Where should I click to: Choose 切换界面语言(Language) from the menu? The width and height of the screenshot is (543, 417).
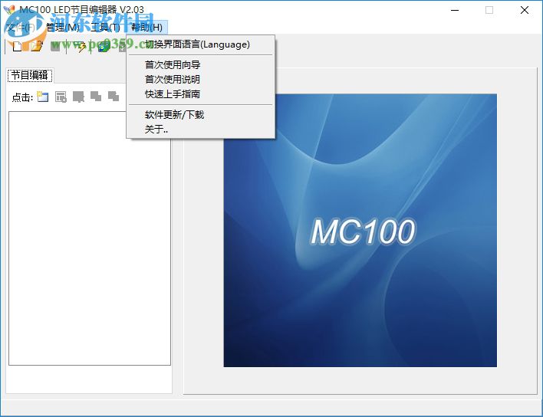click(x=197, y=44)
